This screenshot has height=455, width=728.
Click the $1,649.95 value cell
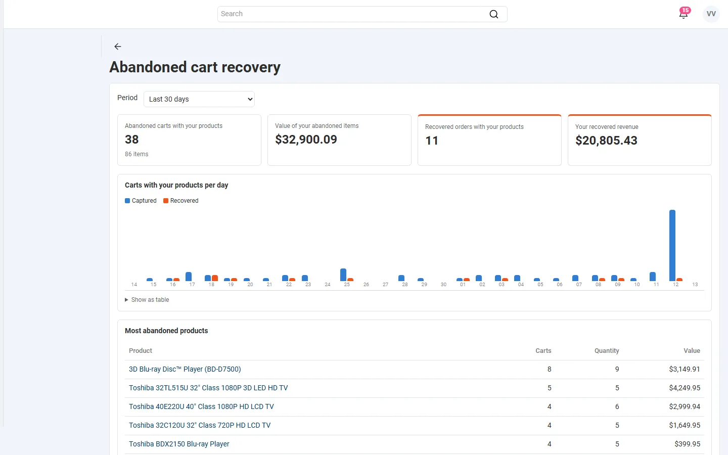click(685, 425)
